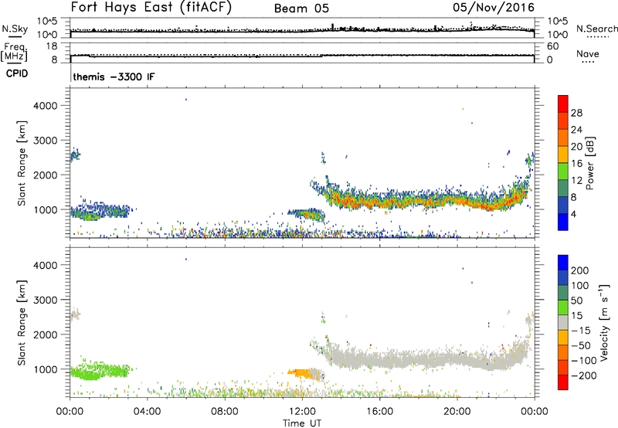Select the light green 12–16 dB power bar segment
Image resolution: width=618 pixels, height=428 pixels.
click(x=563, y=171)
